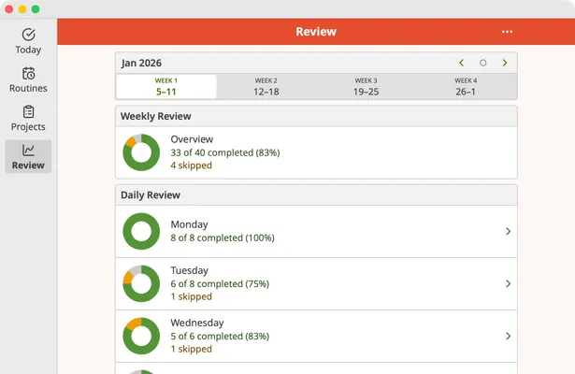Click the "Overview" title text
This screenshot has height=374, width=575.
(x=192, y=139)
